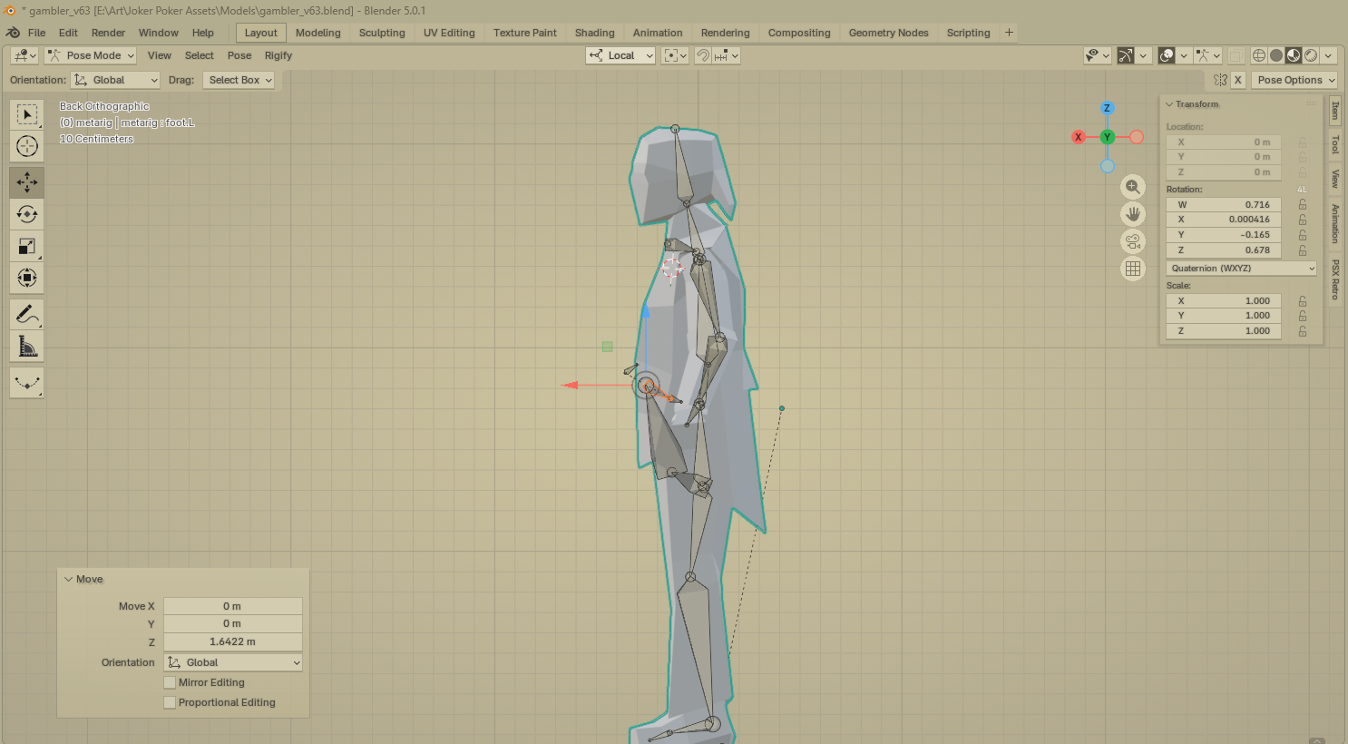
Task: Open the Pose Mode dropdown
Action: point(91,55)
